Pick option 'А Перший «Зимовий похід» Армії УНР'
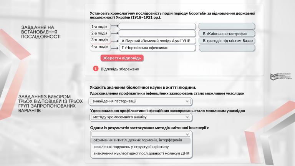 [x=157, y=41]
